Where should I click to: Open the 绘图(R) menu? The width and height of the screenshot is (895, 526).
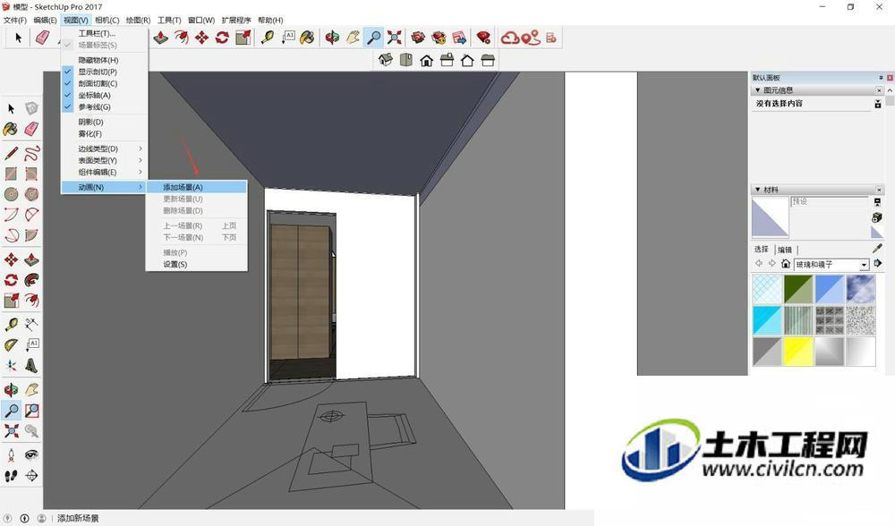(x=138, y=20)
